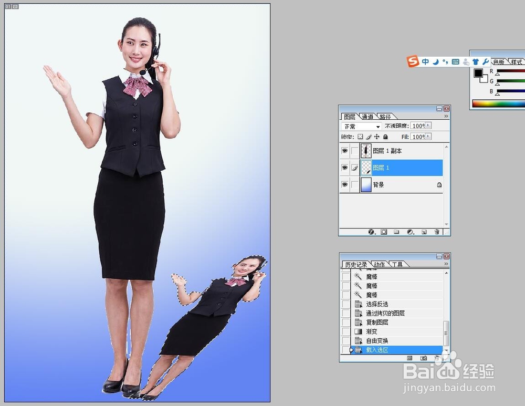Toggle link box of 图层 1 副本 layer

[355, 151]
